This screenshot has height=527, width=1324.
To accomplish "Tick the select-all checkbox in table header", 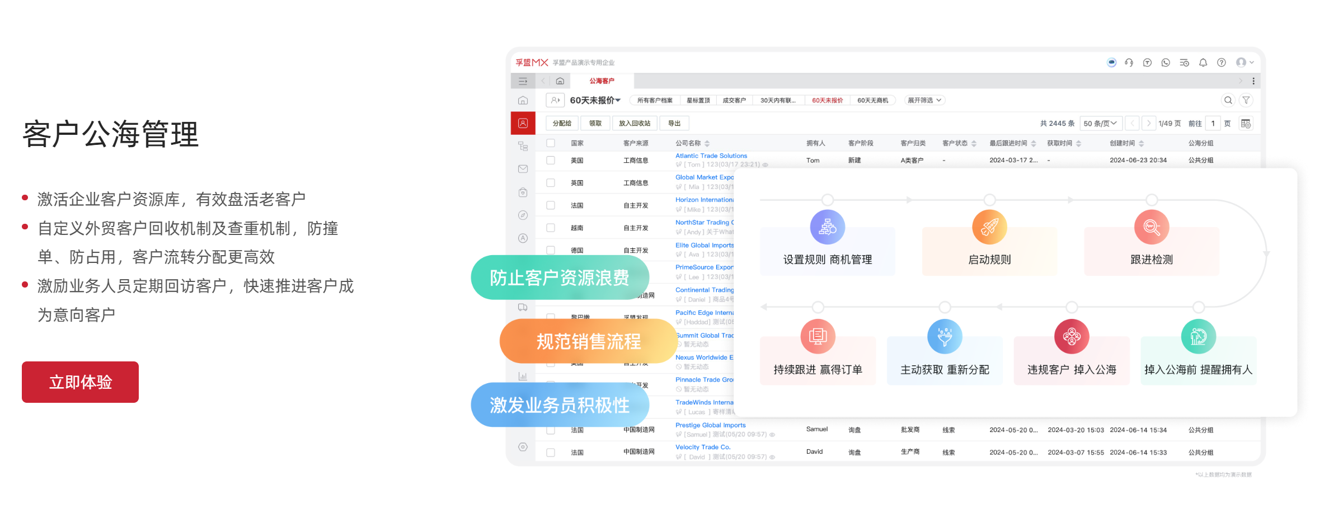I will tap(551, 143).
